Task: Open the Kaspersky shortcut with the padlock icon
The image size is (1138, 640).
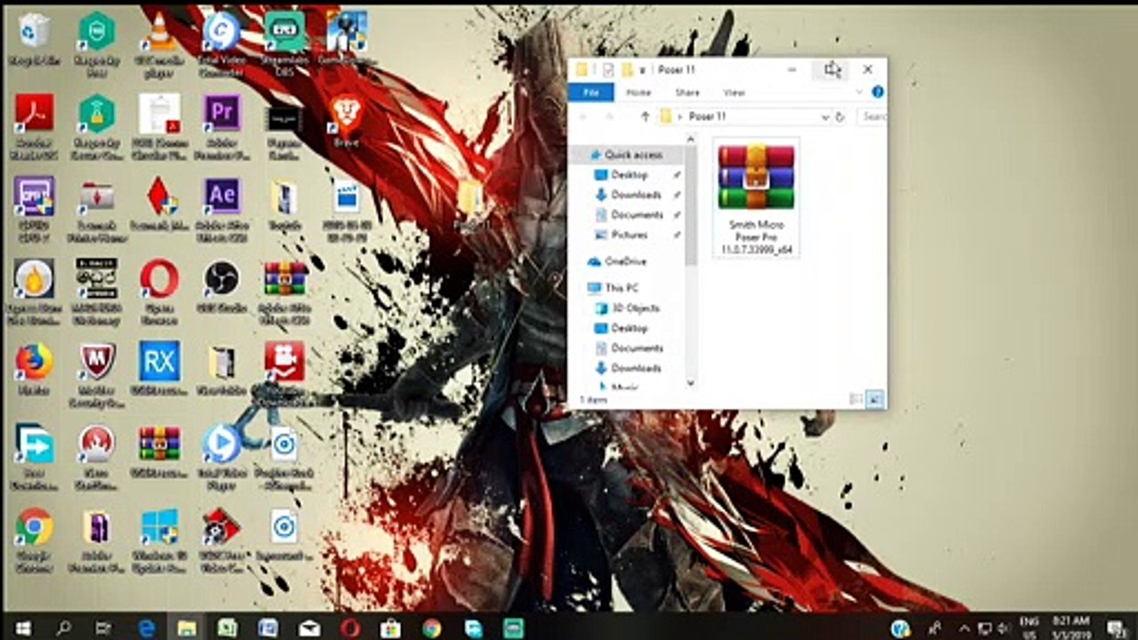Action: click(x=97, y=125)
